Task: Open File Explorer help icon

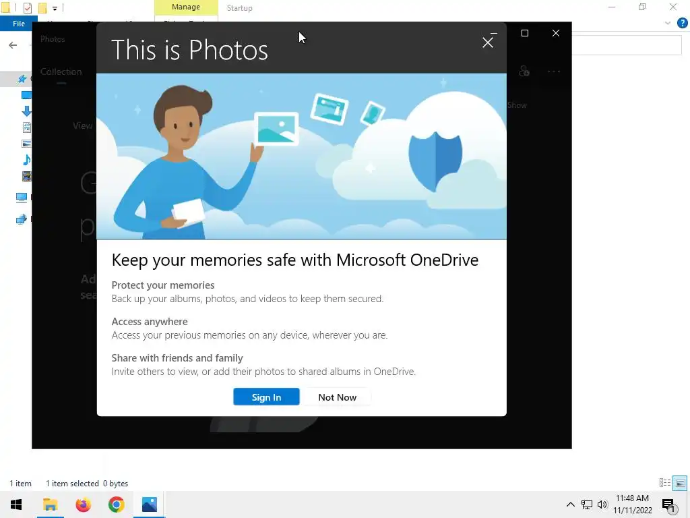Action: coord(682,24)
